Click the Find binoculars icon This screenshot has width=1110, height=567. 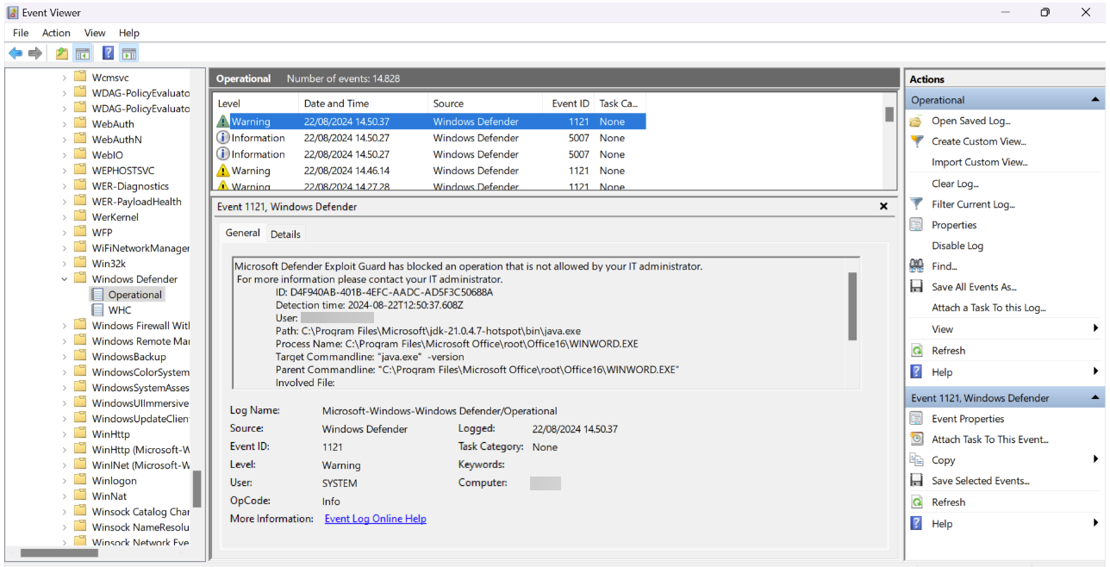coord(917,266)
